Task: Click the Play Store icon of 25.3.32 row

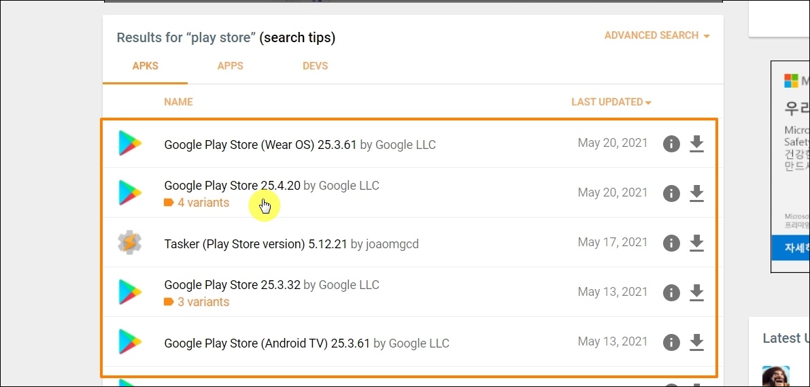Action: pos(130,292)
